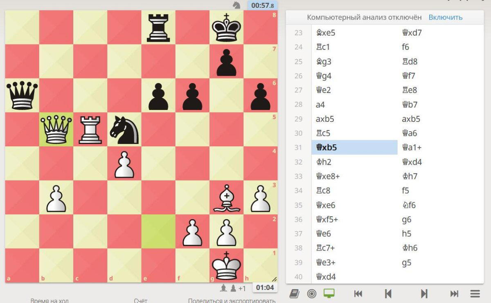The image size is (491, 303).
Task: Open the Поделиться и экспортировать tab
Action: [232, 301]
